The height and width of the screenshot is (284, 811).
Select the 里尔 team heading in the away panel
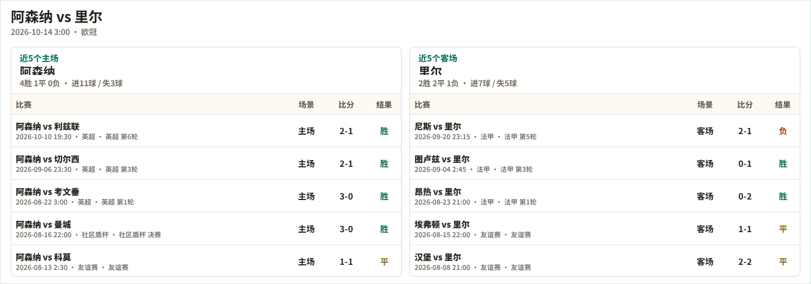pos(430,71)
